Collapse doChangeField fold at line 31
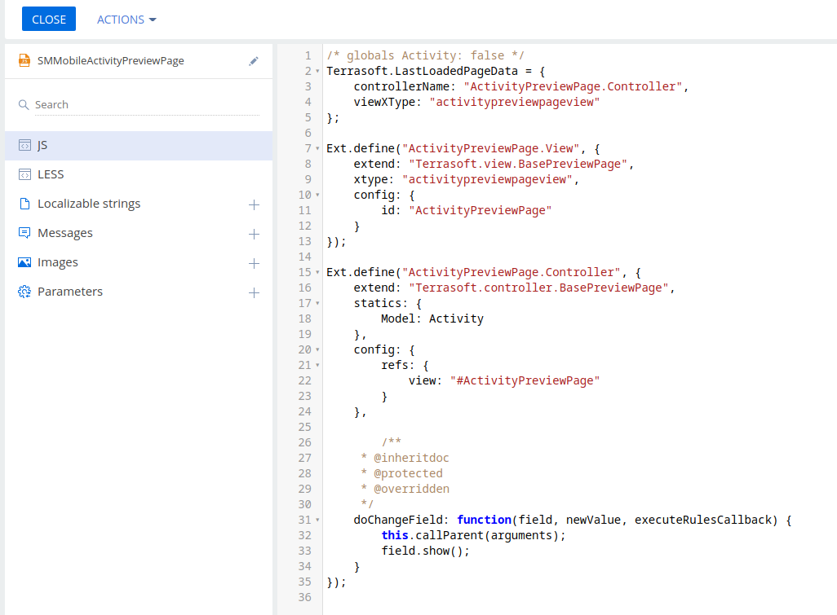This screenshot has width=837, height=615. pyautogui.click(x=317, y=520)
